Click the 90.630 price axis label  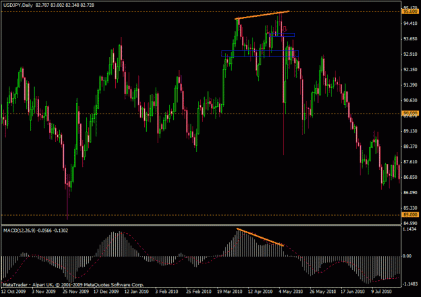410,100
